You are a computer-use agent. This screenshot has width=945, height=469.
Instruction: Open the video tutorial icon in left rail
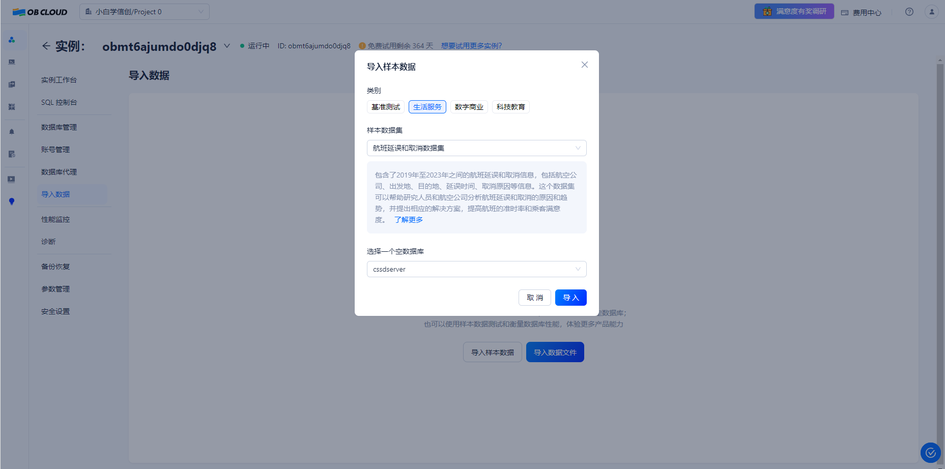[12, 179]
